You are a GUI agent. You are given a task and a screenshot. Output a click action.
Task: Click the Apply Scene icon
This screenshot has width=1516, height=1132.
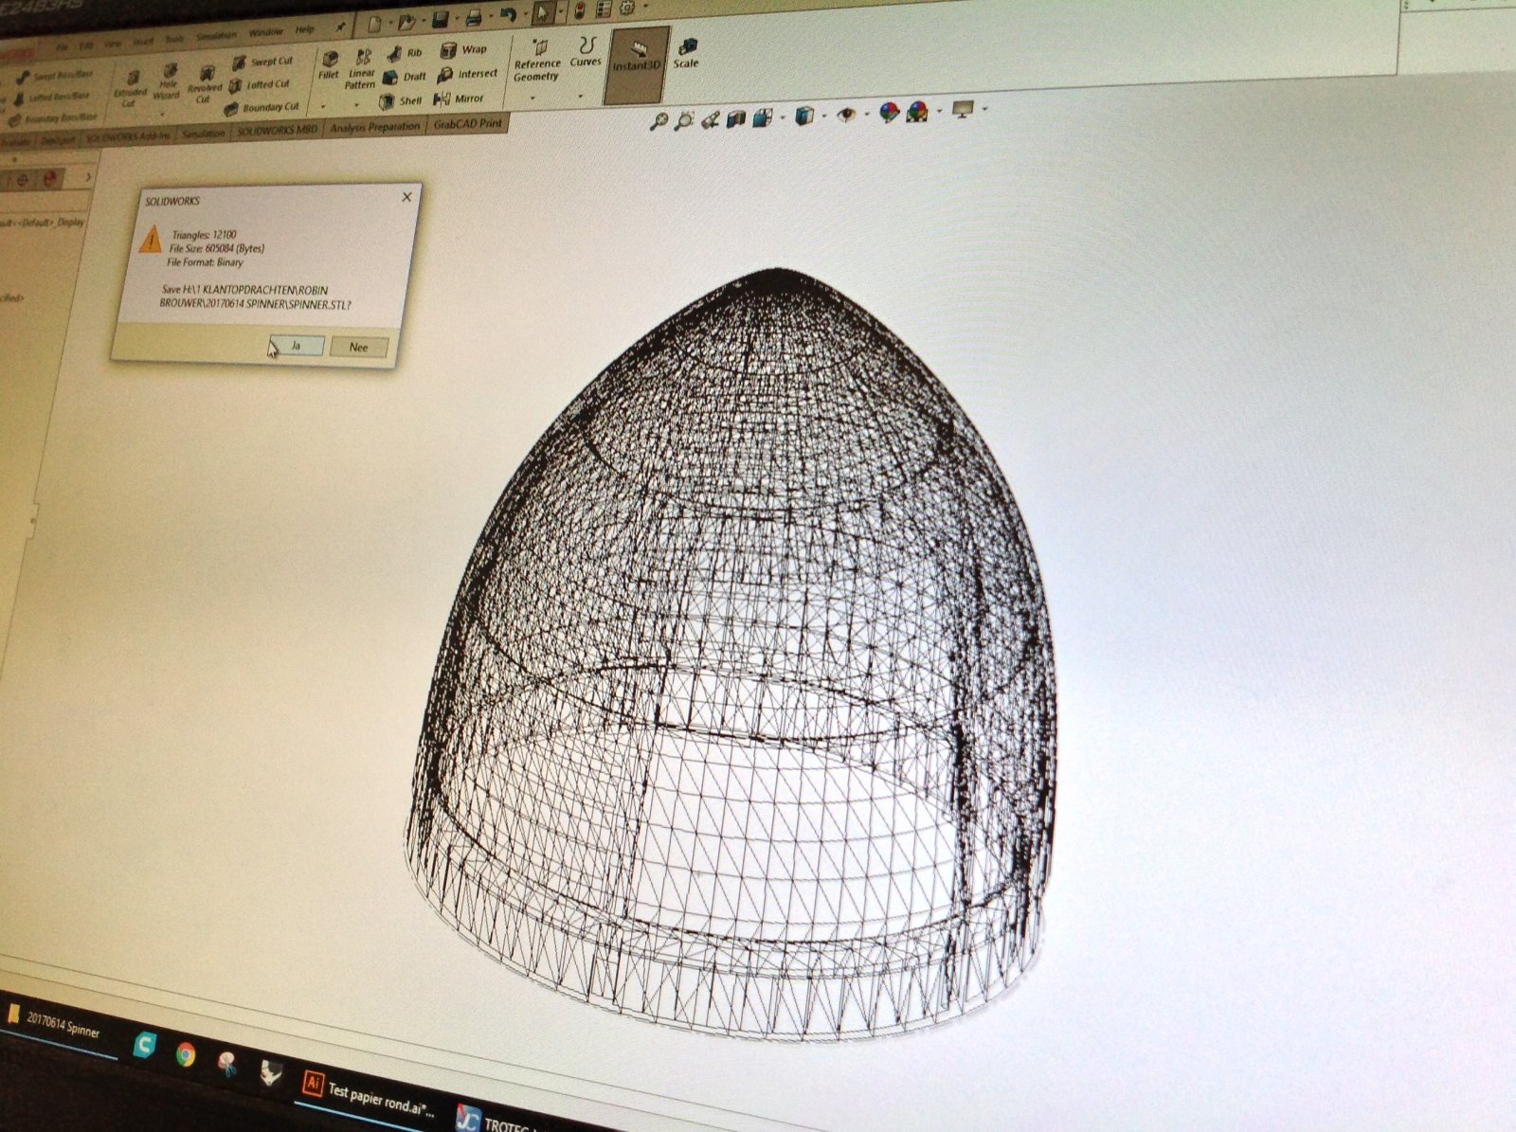916,112
